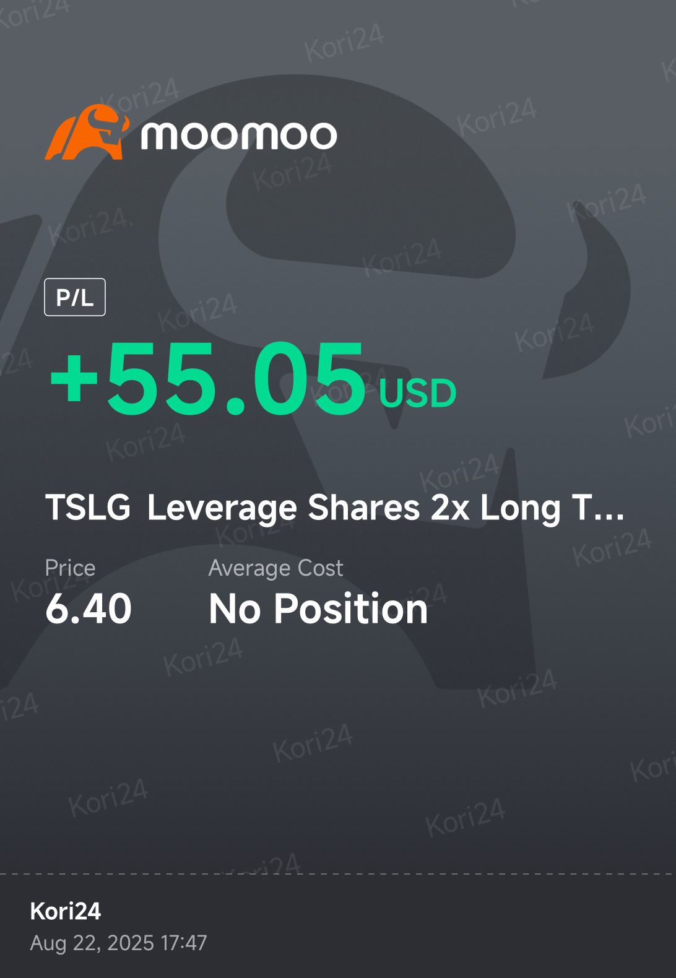Open the Leverage Shares 2x Long name
Viewport: 676px width, 978px height.
click(353, 509)
